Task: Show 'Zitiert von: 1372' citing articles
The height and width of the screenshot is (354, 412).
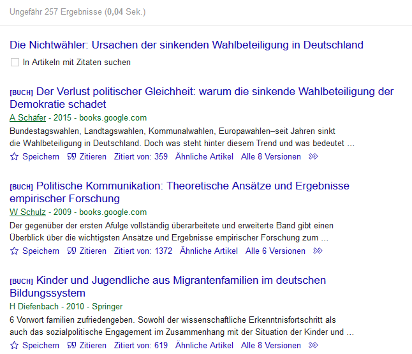Action: [143, 251]
